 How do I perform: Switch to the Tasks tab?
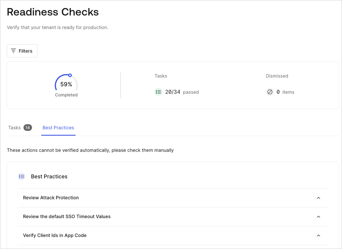(14, 127)
